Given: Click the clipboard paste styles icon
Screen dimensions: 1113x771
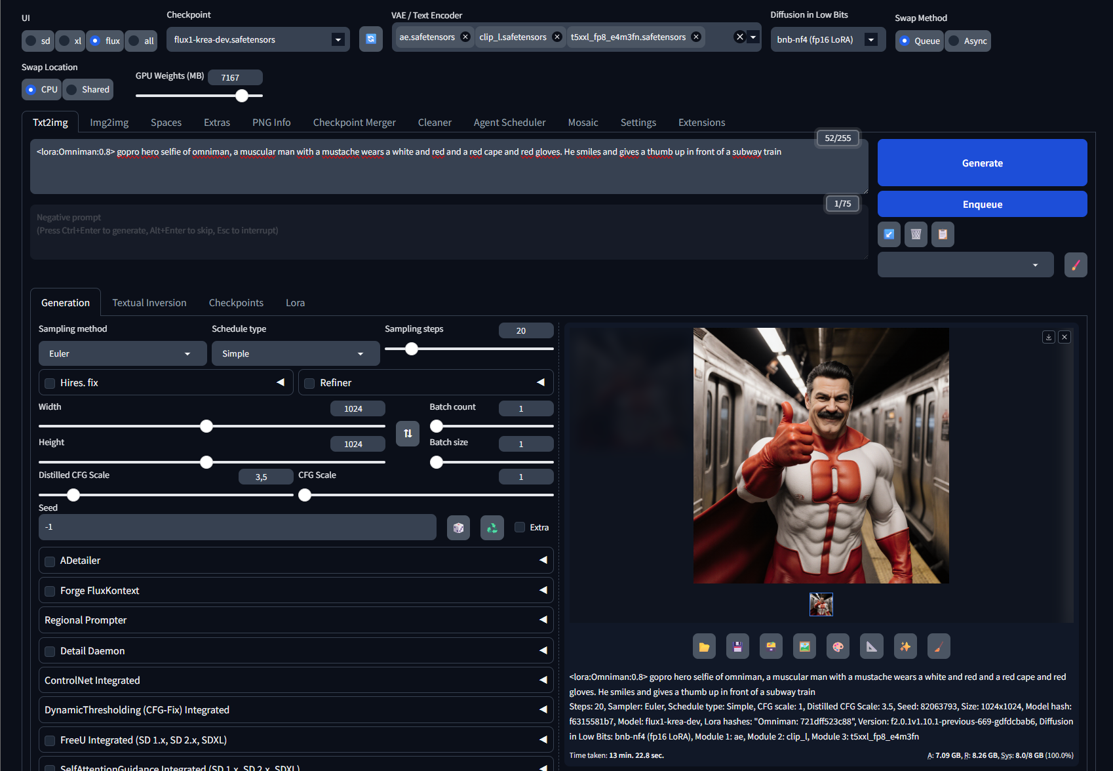Looking at the screenshot, I should click(943, 234).
